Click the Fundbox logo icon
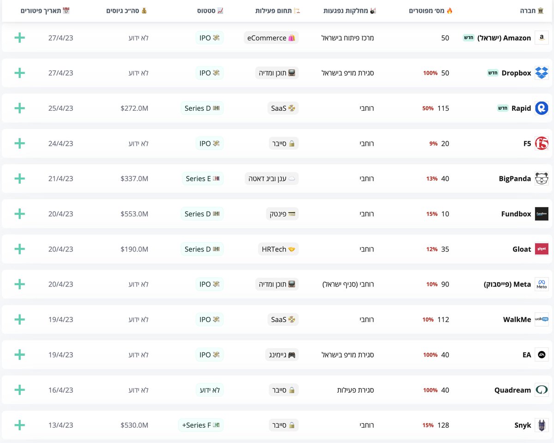 pyautogui.click(x=542, y=214)
